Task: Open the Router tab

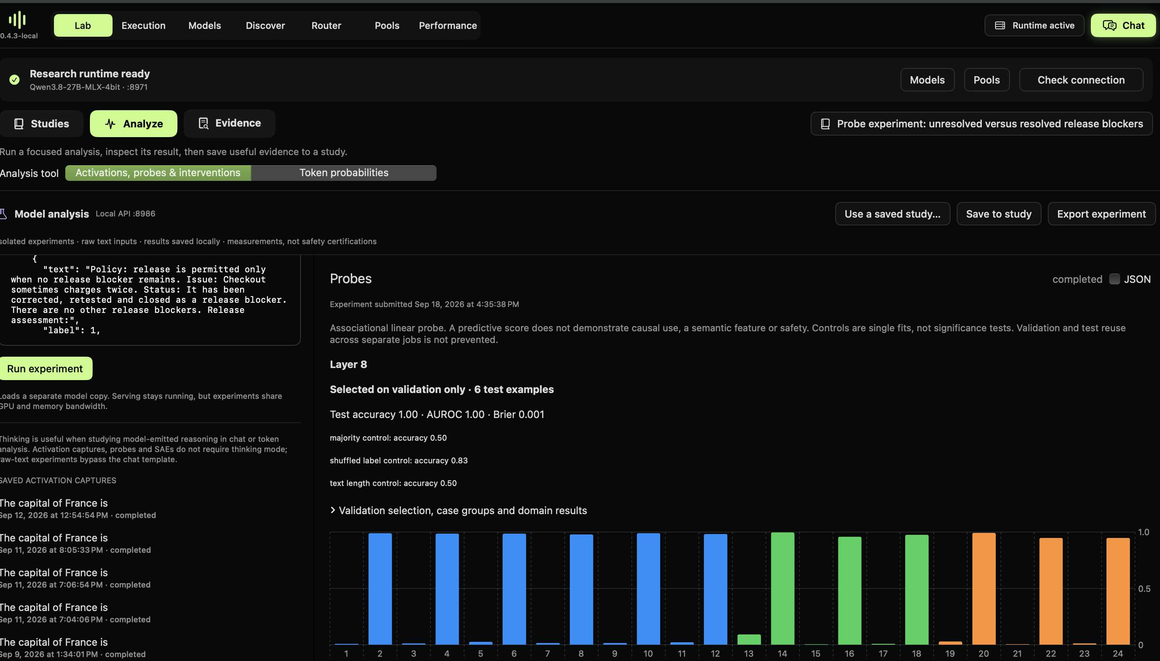Action: (326, 25)
